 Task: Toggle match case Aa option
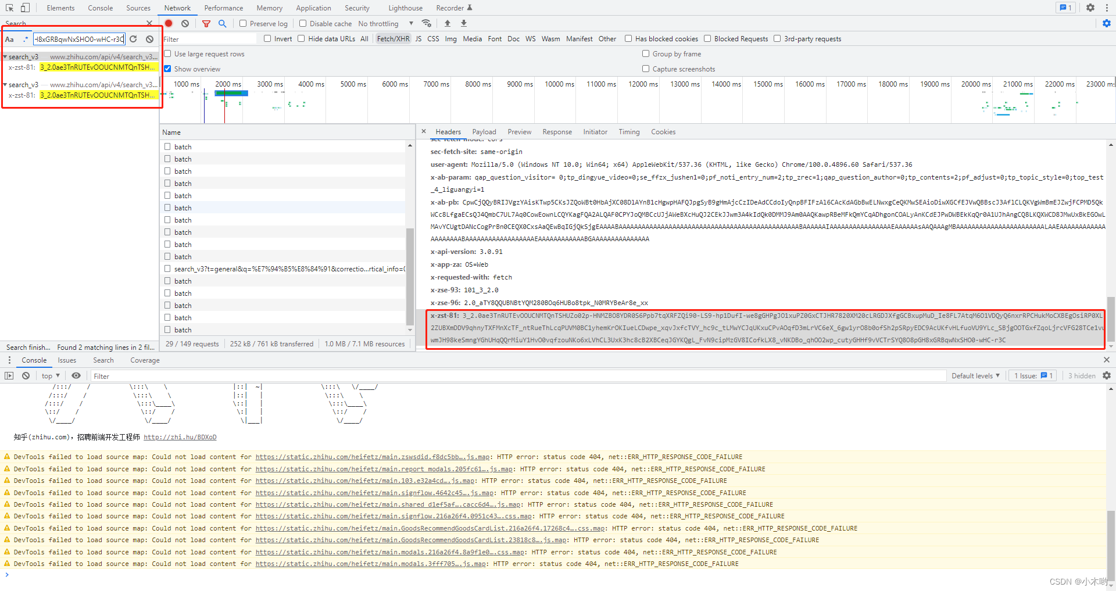pos(10,39)
